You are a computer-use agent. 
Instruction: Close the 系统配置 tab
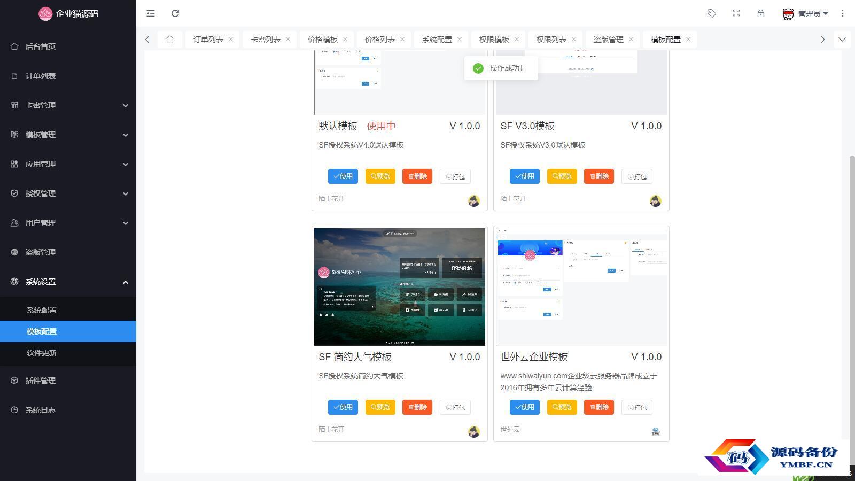(460, 39)
